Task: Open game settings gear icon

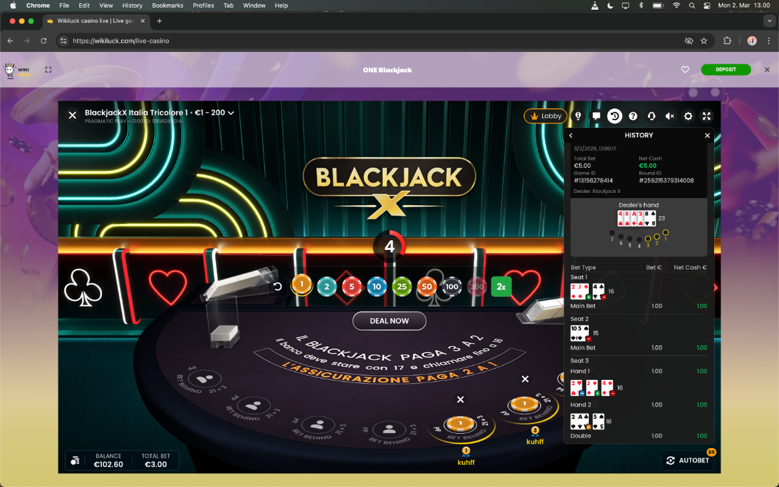Action: tap(688, 116)
